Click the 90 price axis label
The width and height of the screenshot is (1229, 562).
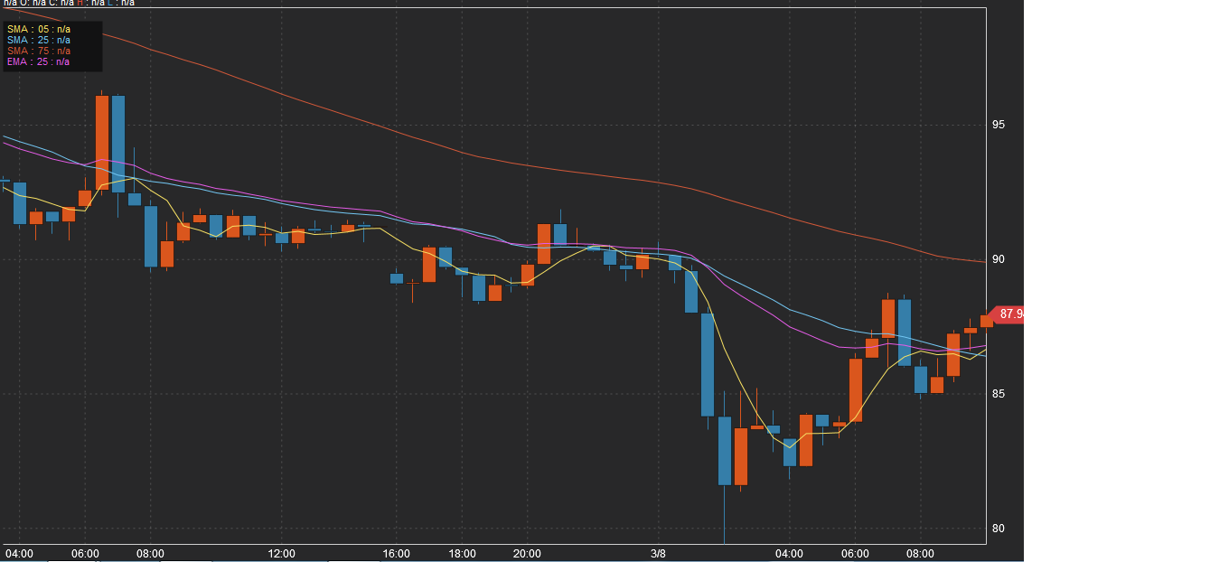click(999, 259)
